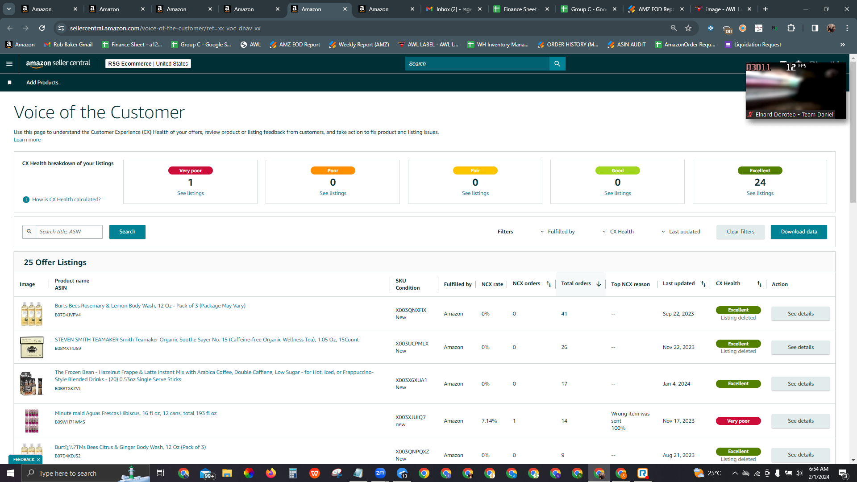Open the Learn more link
Screen dimensions: 857x482
tap(27, 140)
